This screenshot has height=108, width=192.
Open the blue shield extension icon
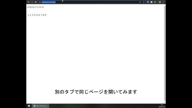(148, 2)
